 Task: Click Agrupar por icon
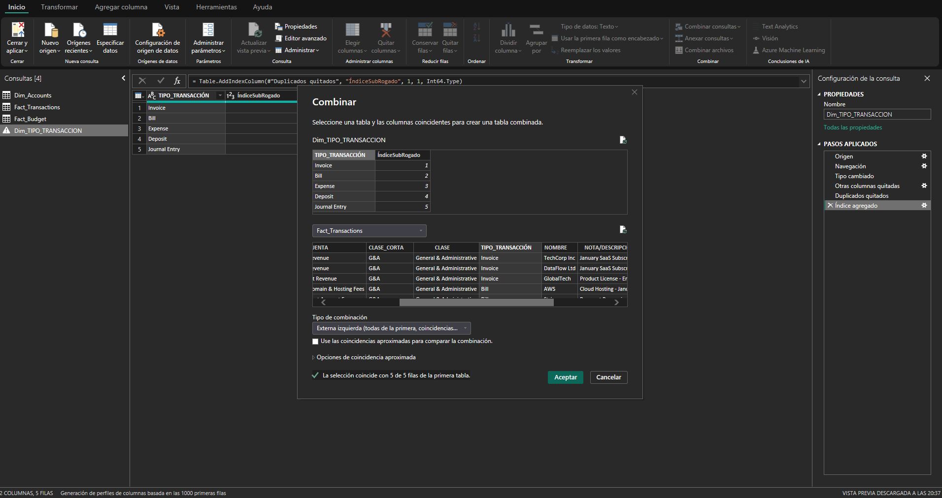[536, 30]
